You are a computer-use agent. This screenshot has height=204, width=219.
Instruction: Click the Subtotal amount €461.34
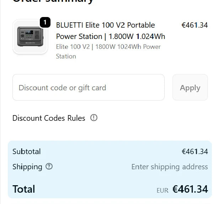[194, 152]
